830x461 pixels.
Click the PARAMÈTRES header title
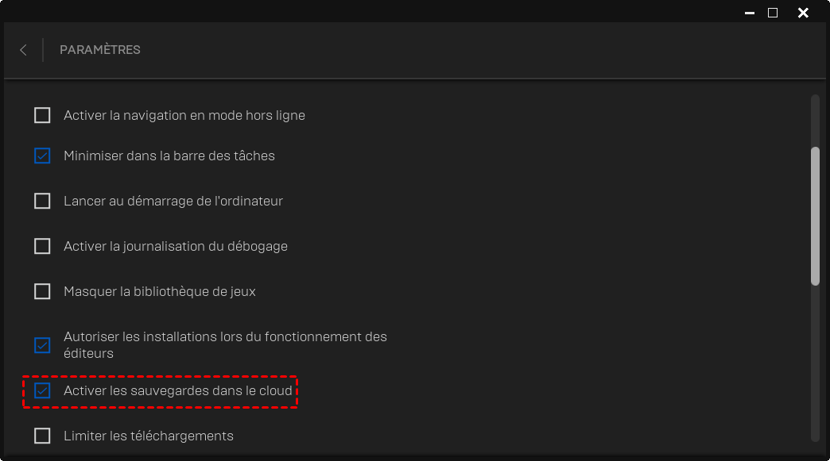pyautogui.click(x=100, y=50)
